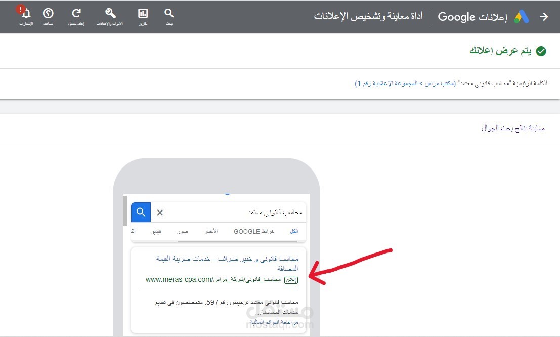Viewport: 560px width, 337px height.
Task: Select the الأخبار tab in preview
Action: pos(211,232)
